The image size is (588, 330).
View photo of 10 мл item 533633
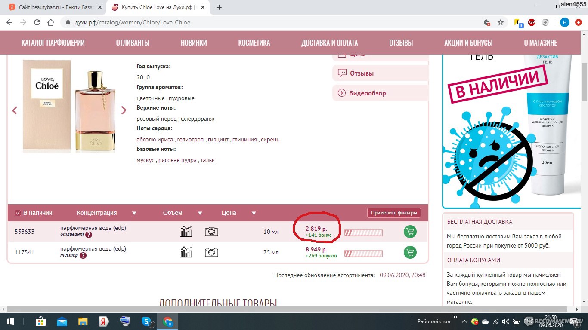[x=211, y=232]
